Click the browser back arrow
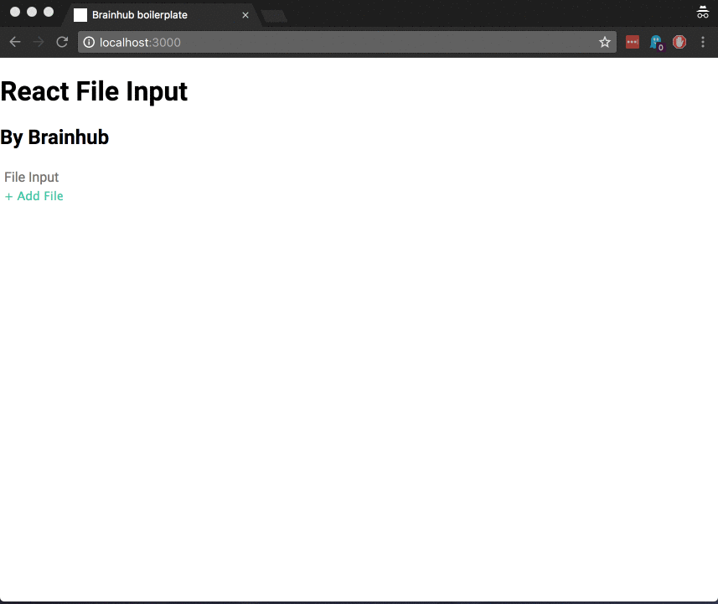 (15, 42)
